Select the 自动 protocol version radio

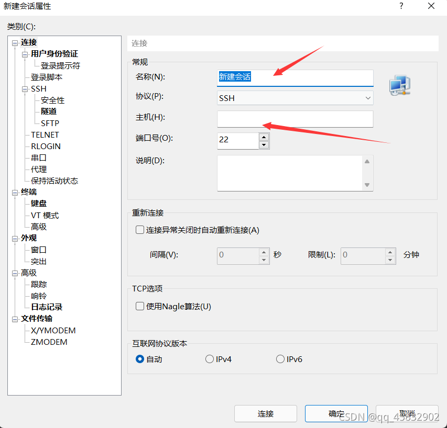pyautogui.click(x=140, y=359)
